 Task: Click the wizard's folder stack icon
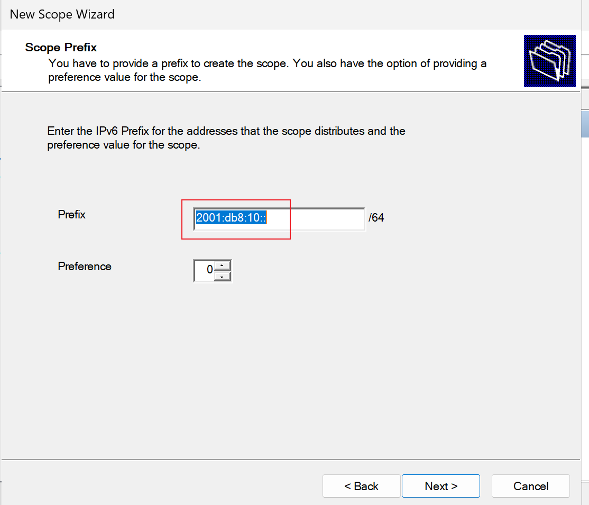549,61
